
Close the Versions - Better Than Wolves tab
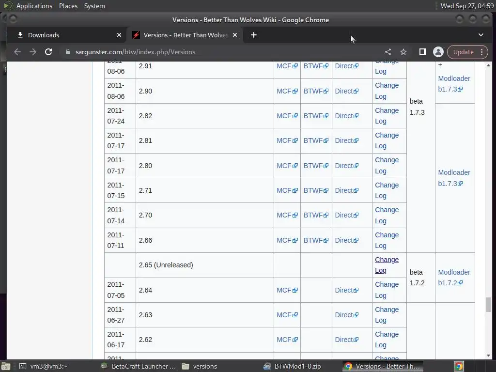tap(235, 35)
